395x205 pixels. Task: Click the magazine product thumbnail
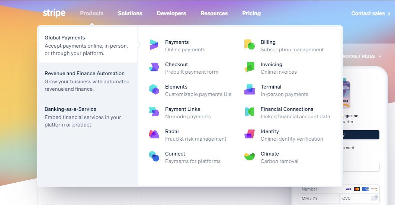(346, 93)
